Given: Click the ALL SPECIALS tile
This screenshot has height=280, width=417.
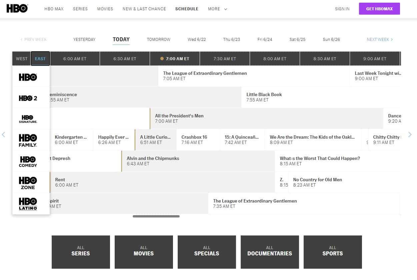Looking at the screenshot, I should pos(207,252).
